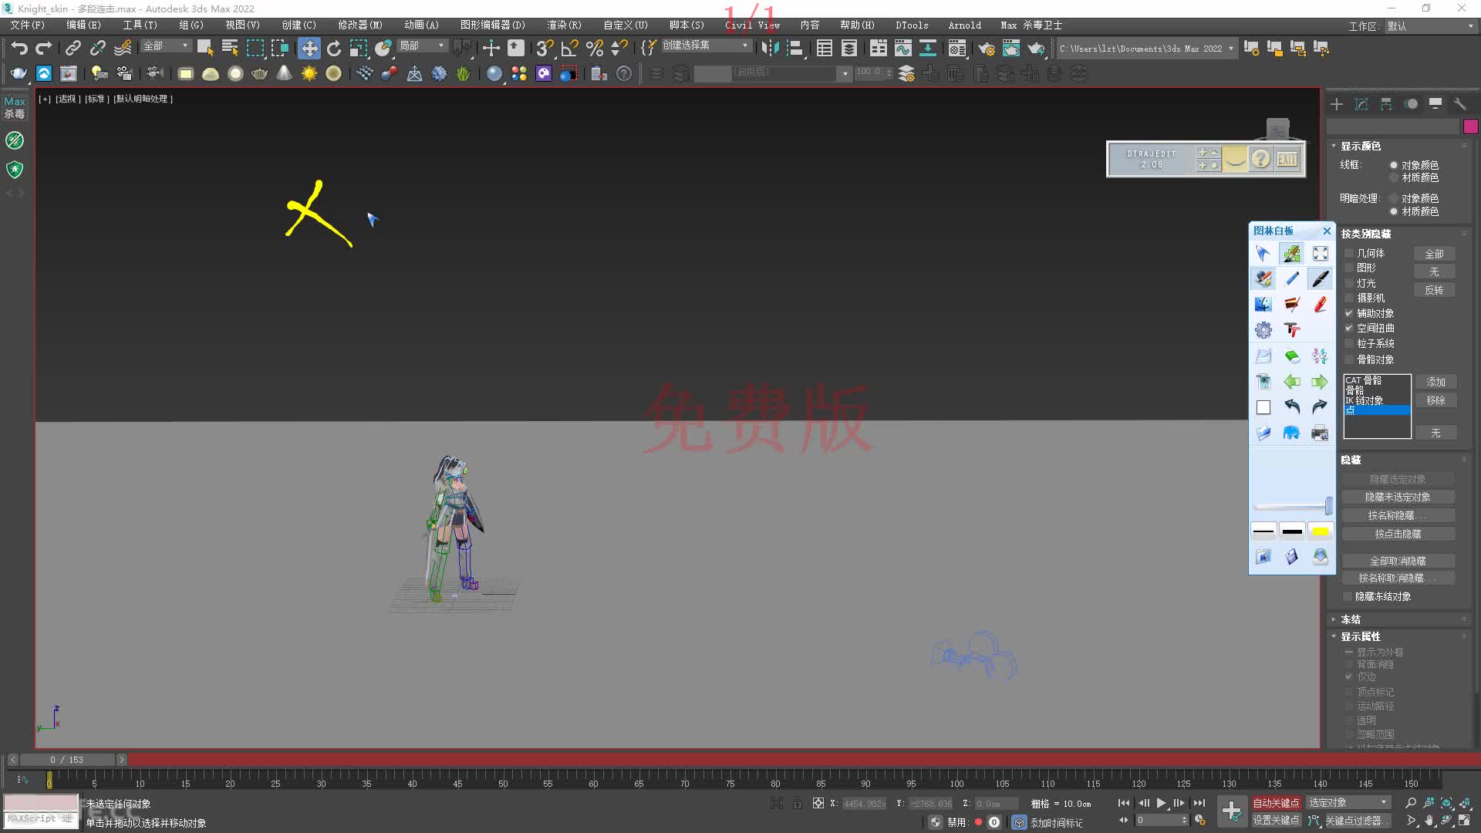Click the Undo arrow in main toolbar
This screenshot has width=1481, height=833.
(19, 48)
